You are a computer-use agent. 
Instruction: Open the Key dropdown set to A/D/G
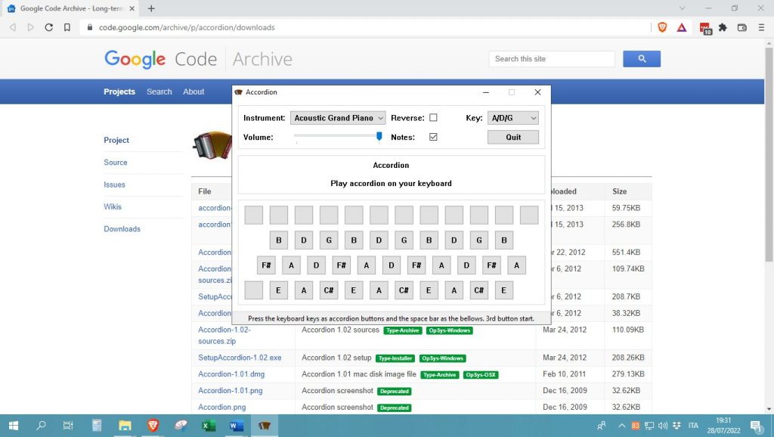513,117
